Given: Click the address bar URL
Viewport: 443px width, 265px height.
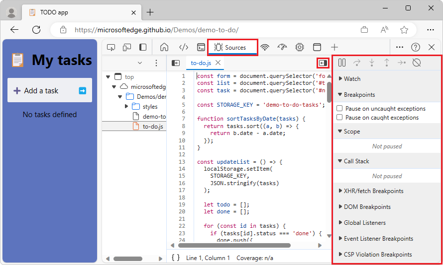Looking at the screenshot, I should (156, 30).
